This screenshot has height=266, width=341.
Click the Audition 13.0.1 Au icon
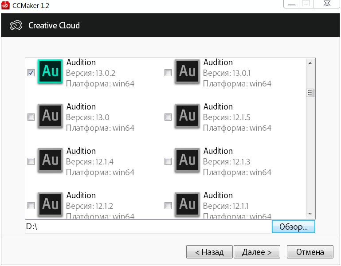click(x=187, y=71)
